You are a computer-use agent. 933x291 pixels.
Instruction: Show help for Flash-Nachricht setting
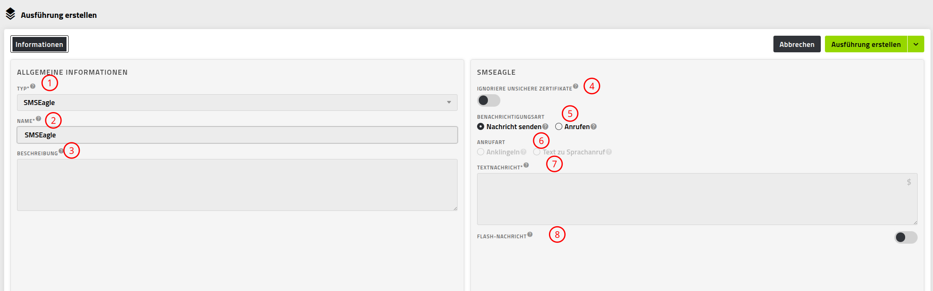[530, 235]
